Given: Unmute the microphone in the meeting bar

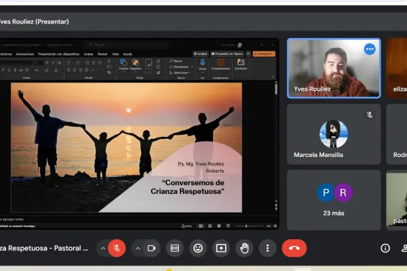Looking at the screenshot, I should click(x=117, y=248).
